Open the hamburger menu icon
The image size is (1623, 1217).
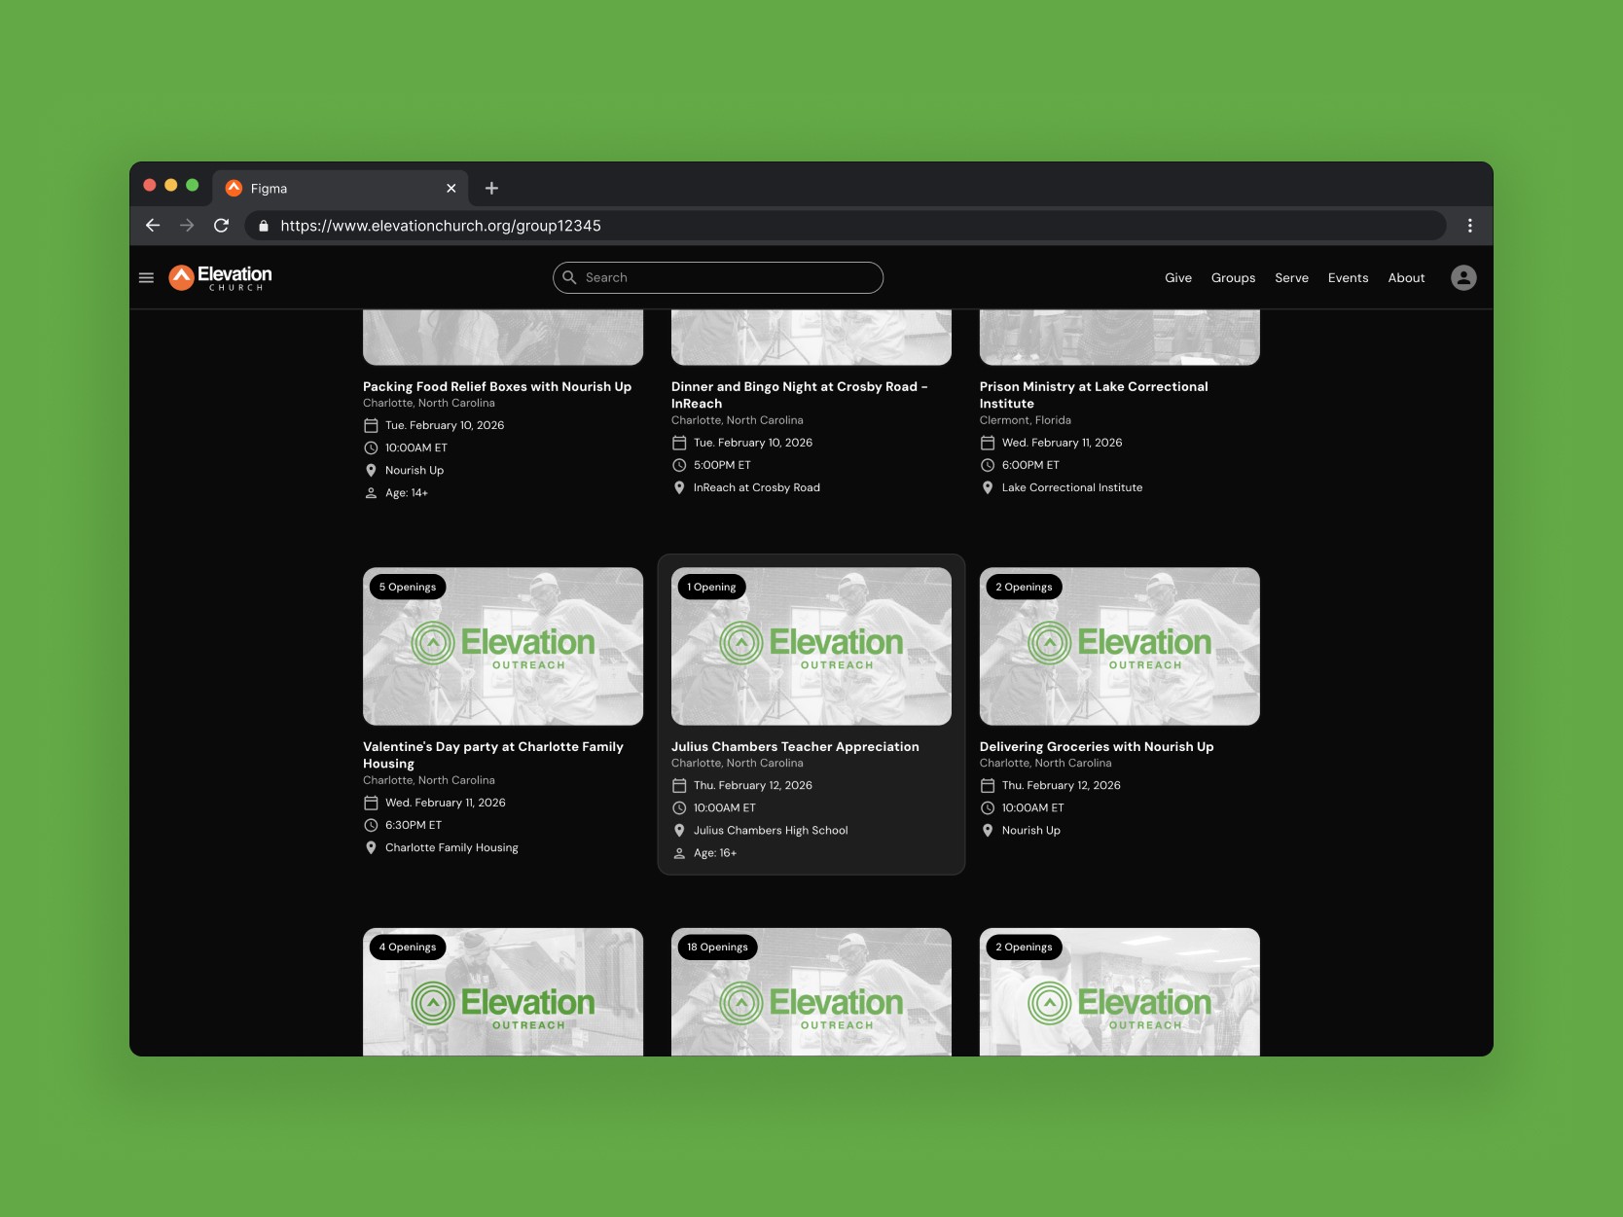[146, 278]
